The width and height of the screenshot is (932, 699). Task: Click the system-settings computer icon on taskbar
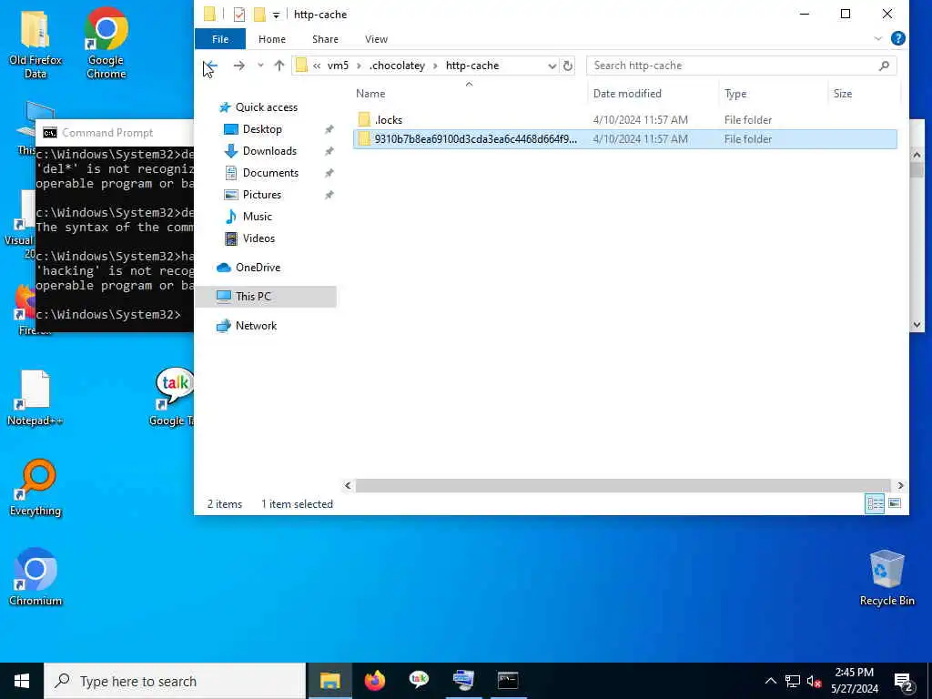click(x=463, y=681)
